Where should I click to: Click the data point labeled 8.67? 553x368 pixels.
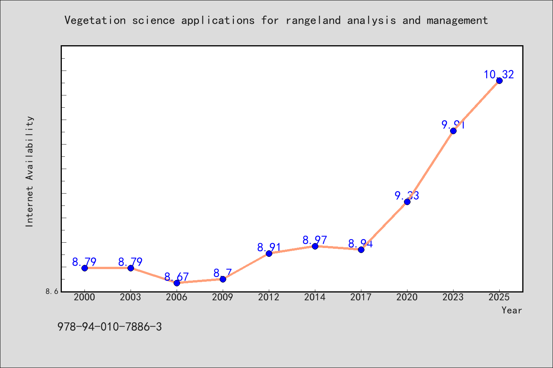[177, 283]
